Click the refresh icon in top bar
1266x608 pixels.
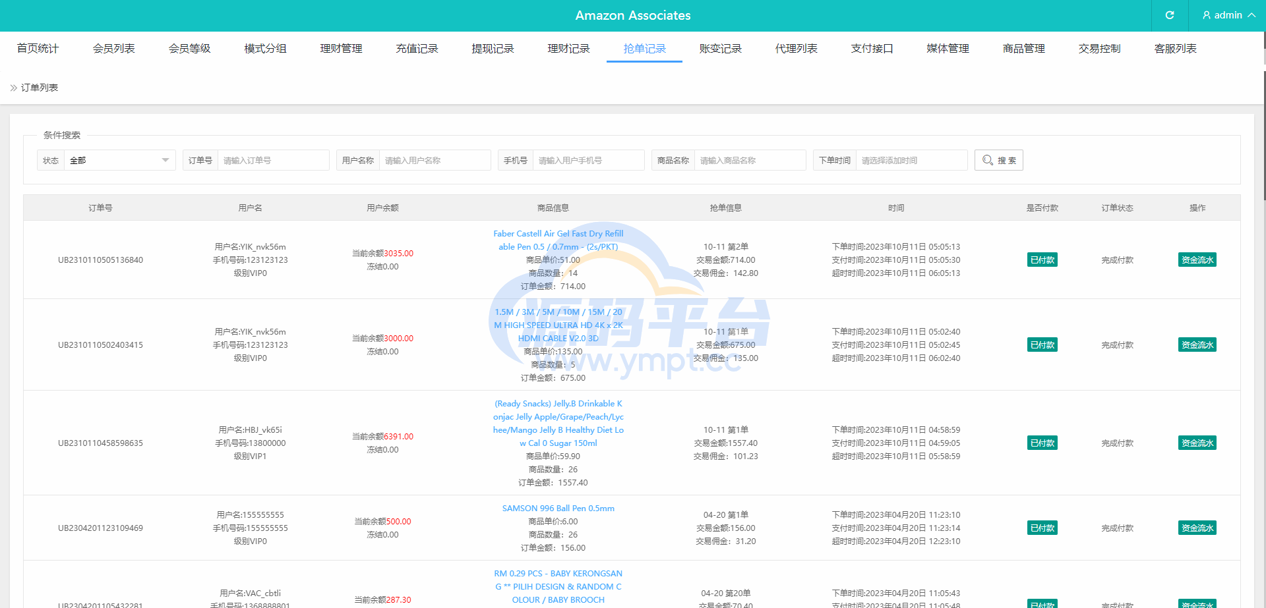1170,15
